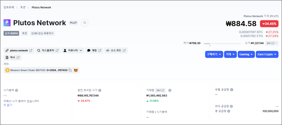
Task: Click the 어째서 시가 총액이 없습니까? text
Action: [x=21, y=101]
